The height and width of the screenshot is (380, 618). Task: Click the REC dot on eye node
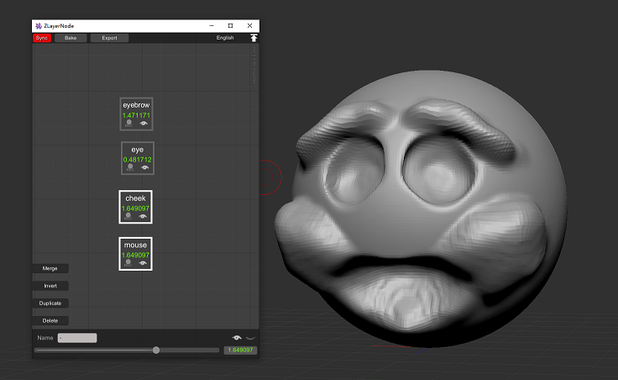click(129, 167)
